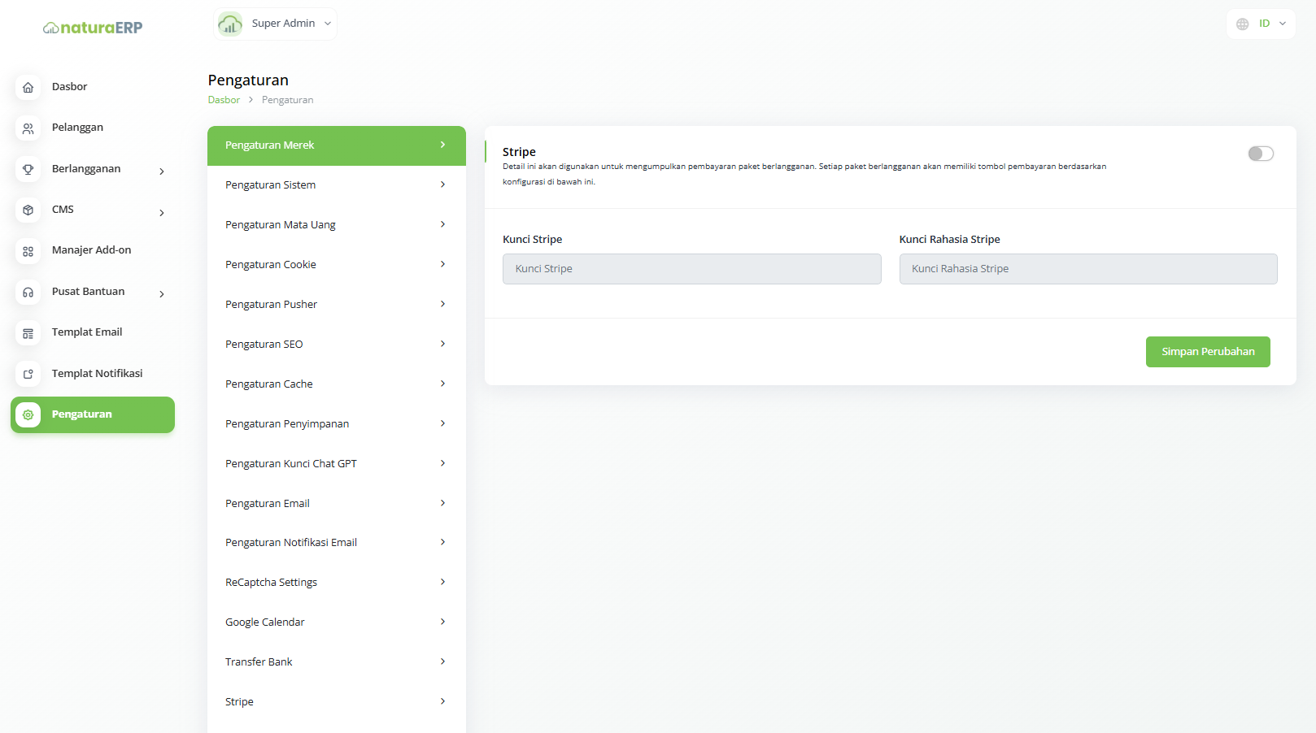The width and height of the screenshot is (1316, 733).
Task: Click the Stripe card heading
Action: point(519,152)
